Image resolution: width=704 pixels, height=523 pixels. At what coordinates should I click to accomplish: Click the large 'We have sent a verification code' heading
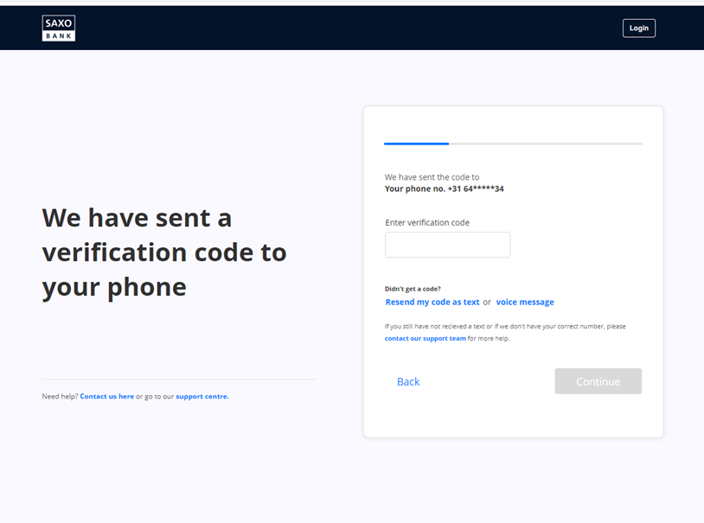click(164, 252)
